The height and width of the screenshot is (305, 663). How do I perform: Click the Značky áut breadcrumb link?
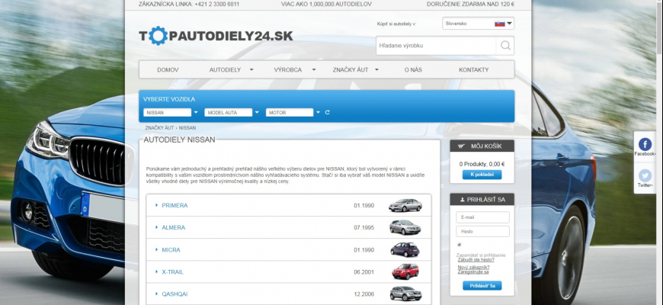(159, 128)
